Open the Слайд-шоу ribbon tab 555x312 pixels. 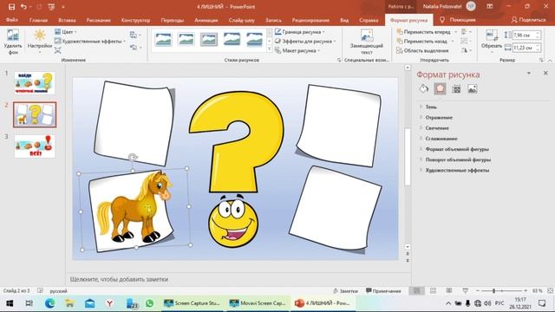point(241,20)
